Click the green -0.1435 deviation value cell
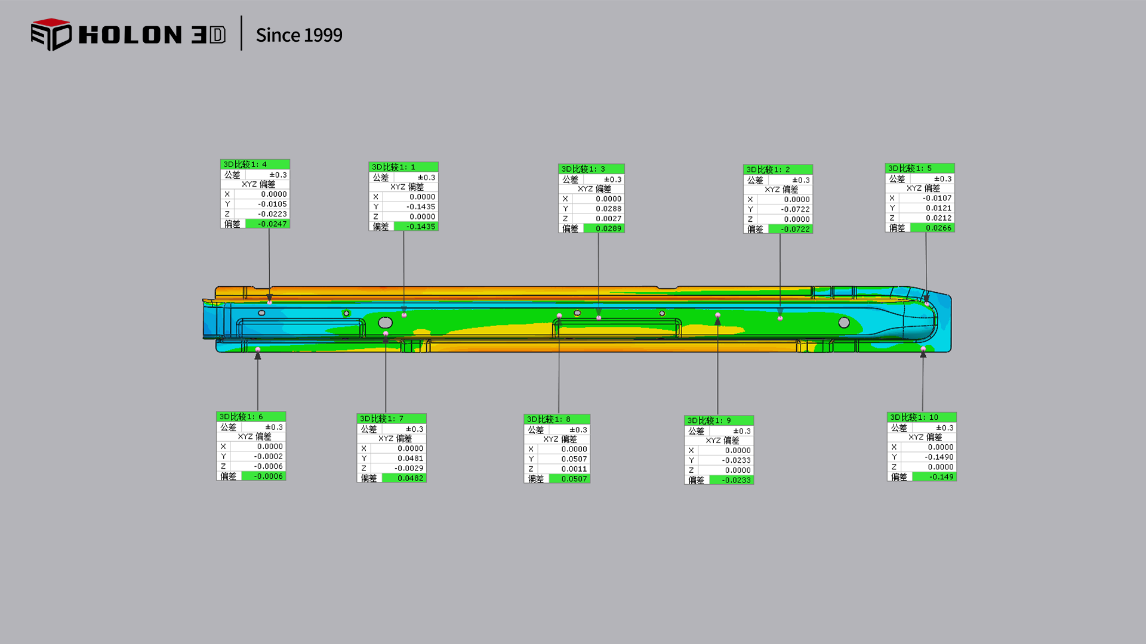The width and height of the screenshot is (1146, 644). 416,227
